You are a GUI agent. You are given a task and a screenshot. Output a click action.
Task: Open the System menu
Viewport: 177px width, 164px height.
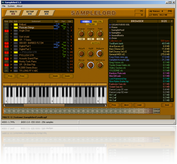tap(11, 6)
